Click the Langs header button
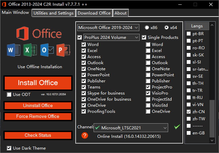This screenshot has height=153, width=219. tap(197, 26)
